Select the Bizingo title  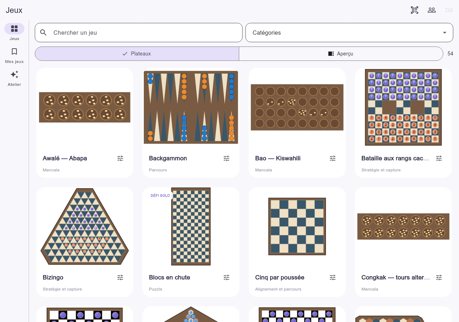(53, 277)
